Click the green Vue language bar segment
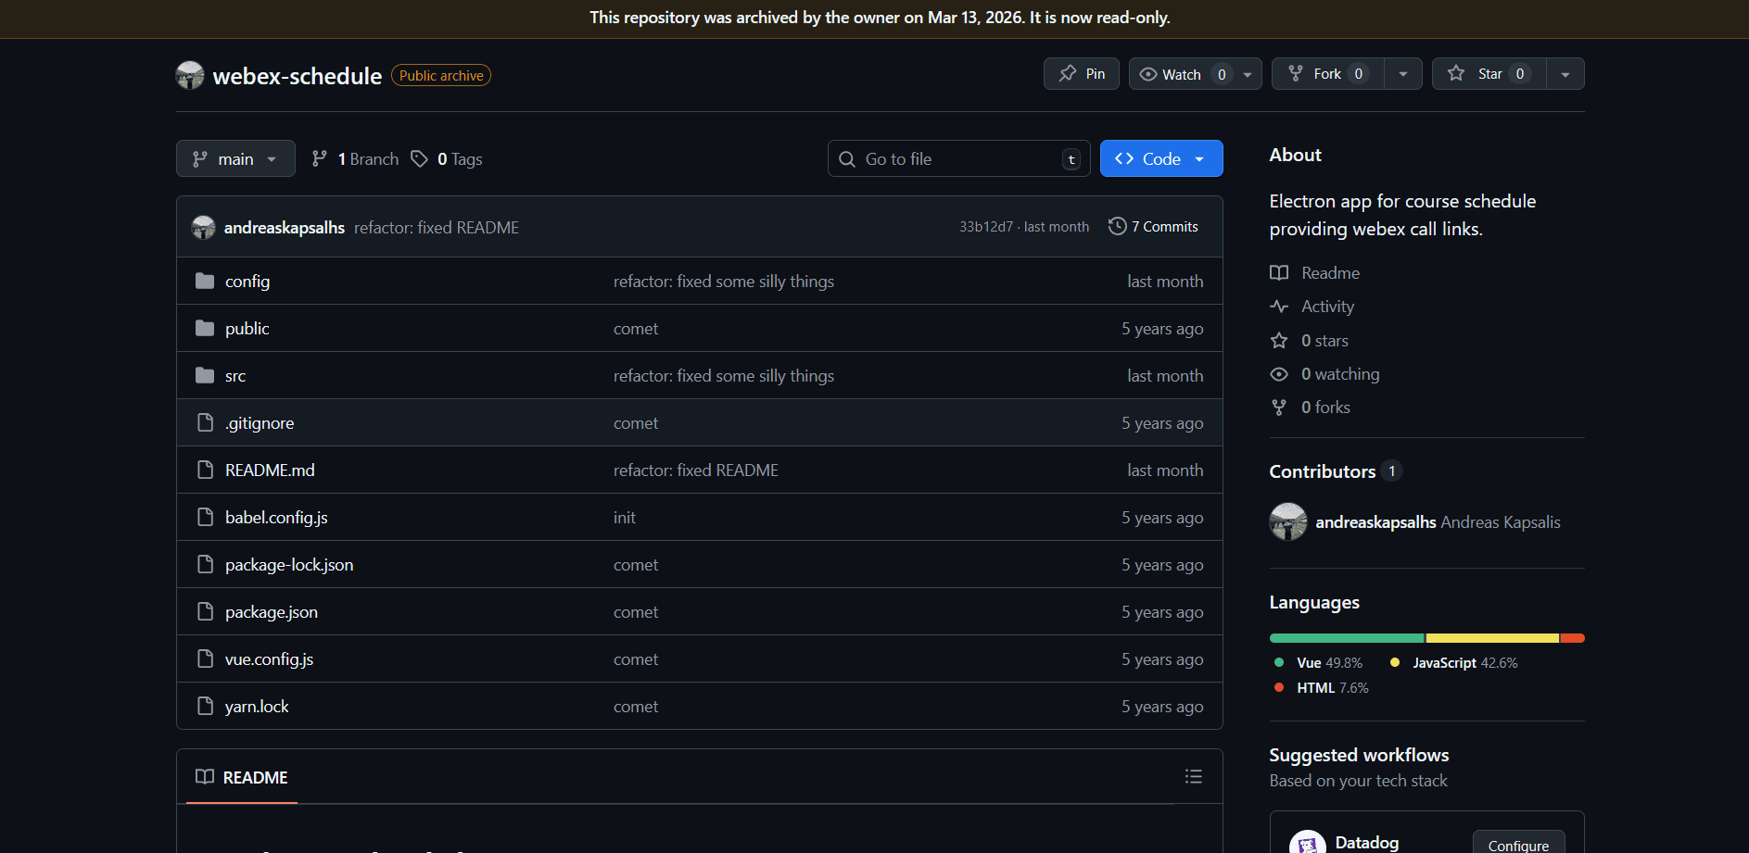This screenshot has width=1749, height=853. [1346, 638]
